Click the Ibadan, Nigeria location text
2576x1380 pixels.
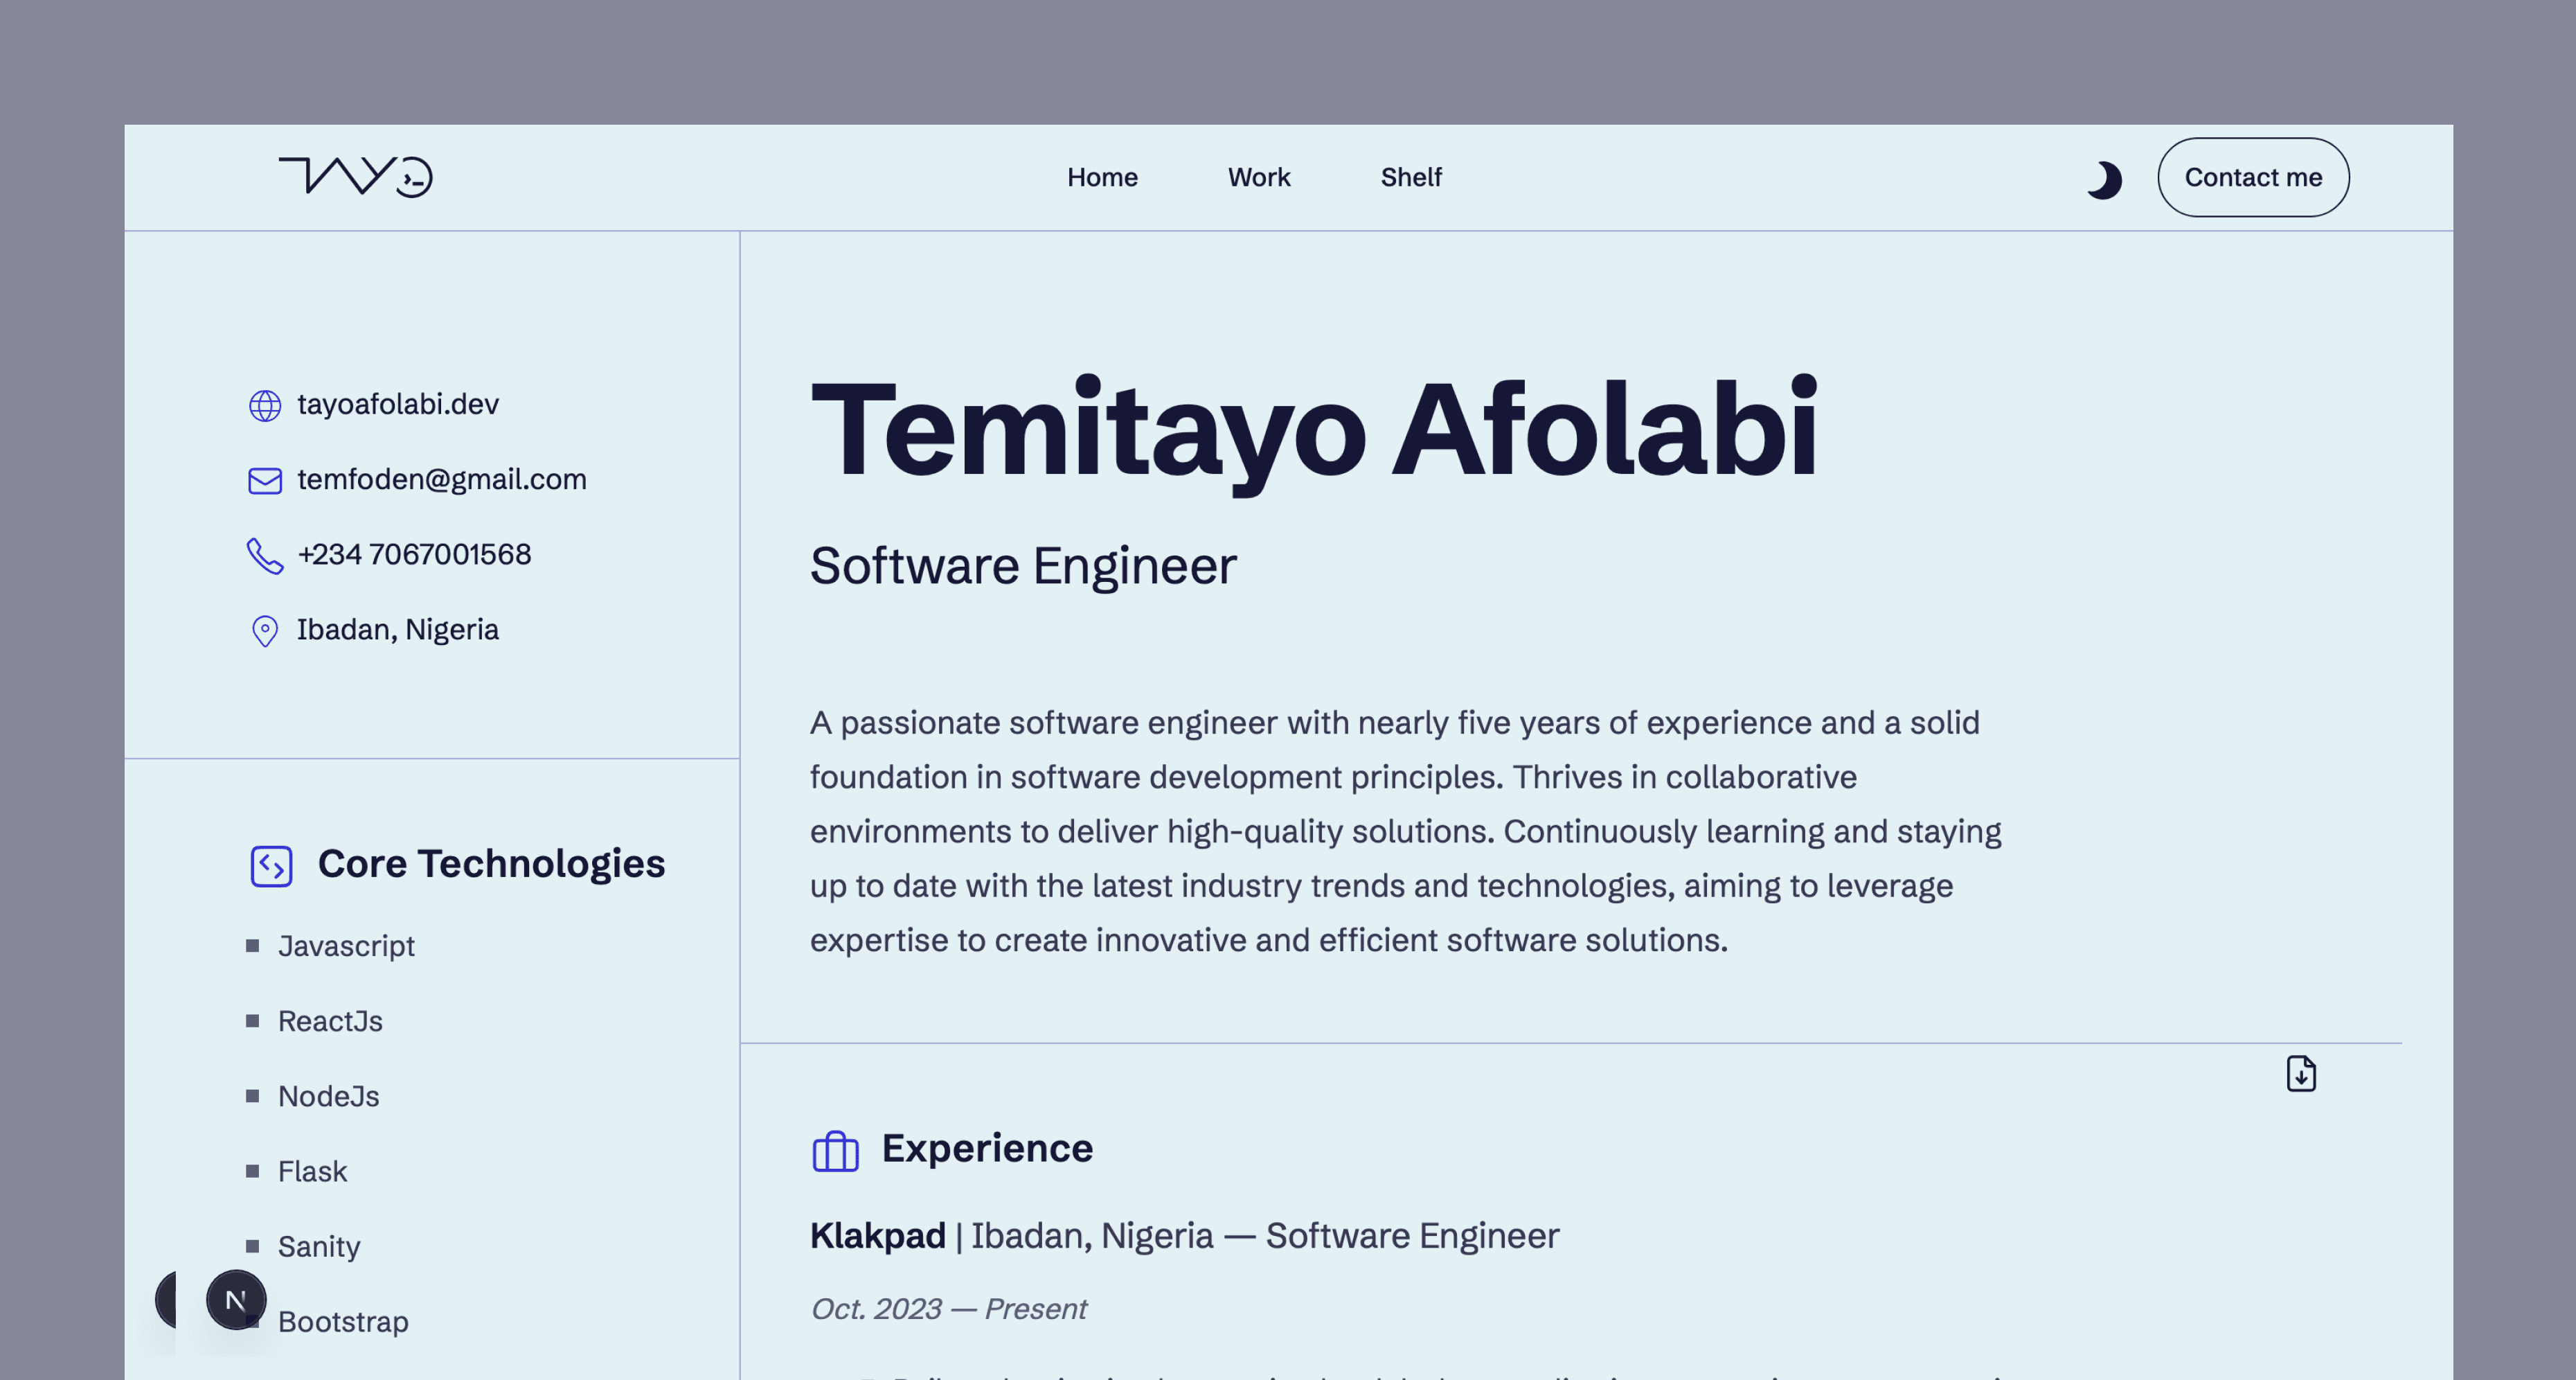398,630
